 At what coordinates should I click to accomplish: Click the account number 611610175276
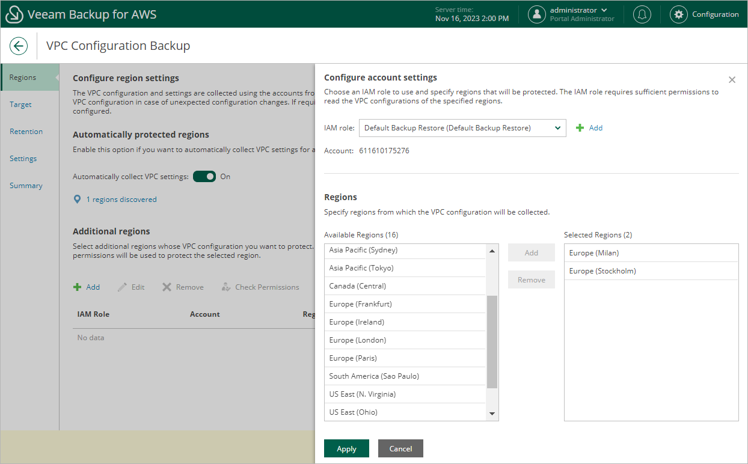point(384,151)
